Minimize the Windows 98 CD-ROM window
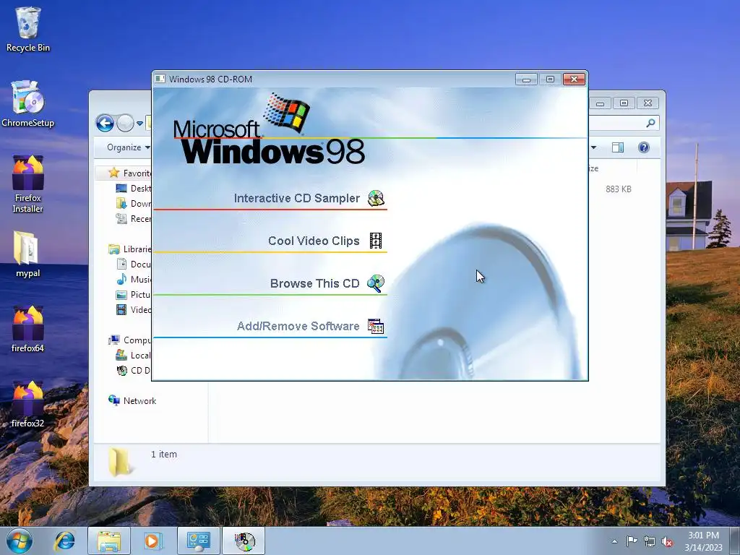 pyautogui.click(x=526, y=79)
